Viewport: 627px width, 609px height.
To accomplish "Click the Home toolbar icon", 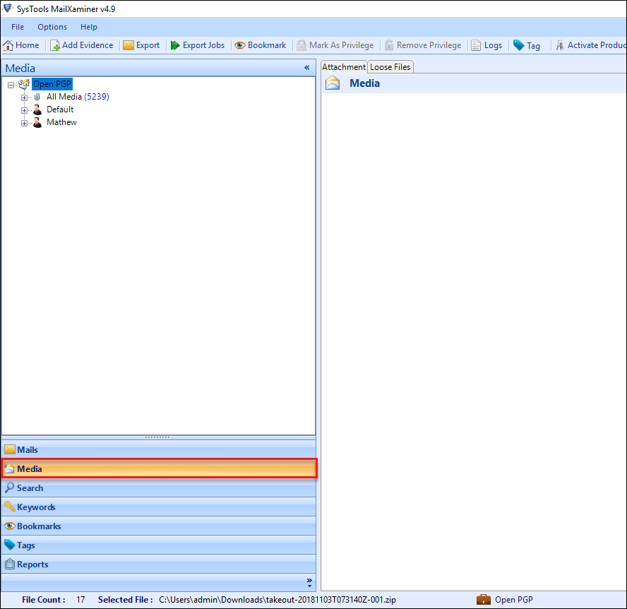I will 8,45.
